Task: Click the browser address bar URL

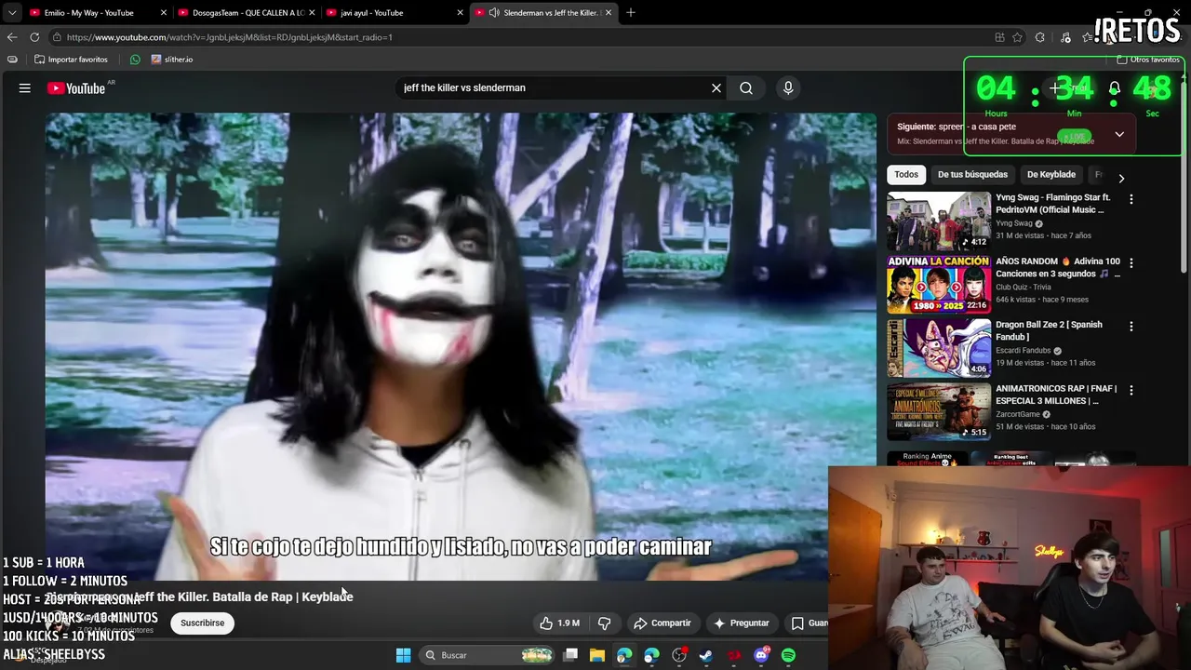Action: tap(230, 37)
